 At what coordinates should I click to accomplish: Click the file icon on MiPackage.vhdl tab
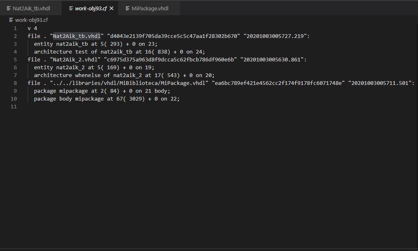(127, 8)
